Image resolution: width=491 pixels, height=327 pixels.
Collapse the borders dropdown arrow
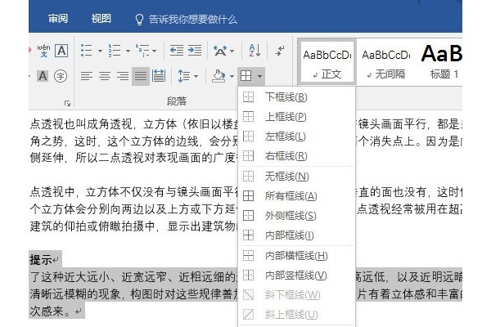pos(260,76)
